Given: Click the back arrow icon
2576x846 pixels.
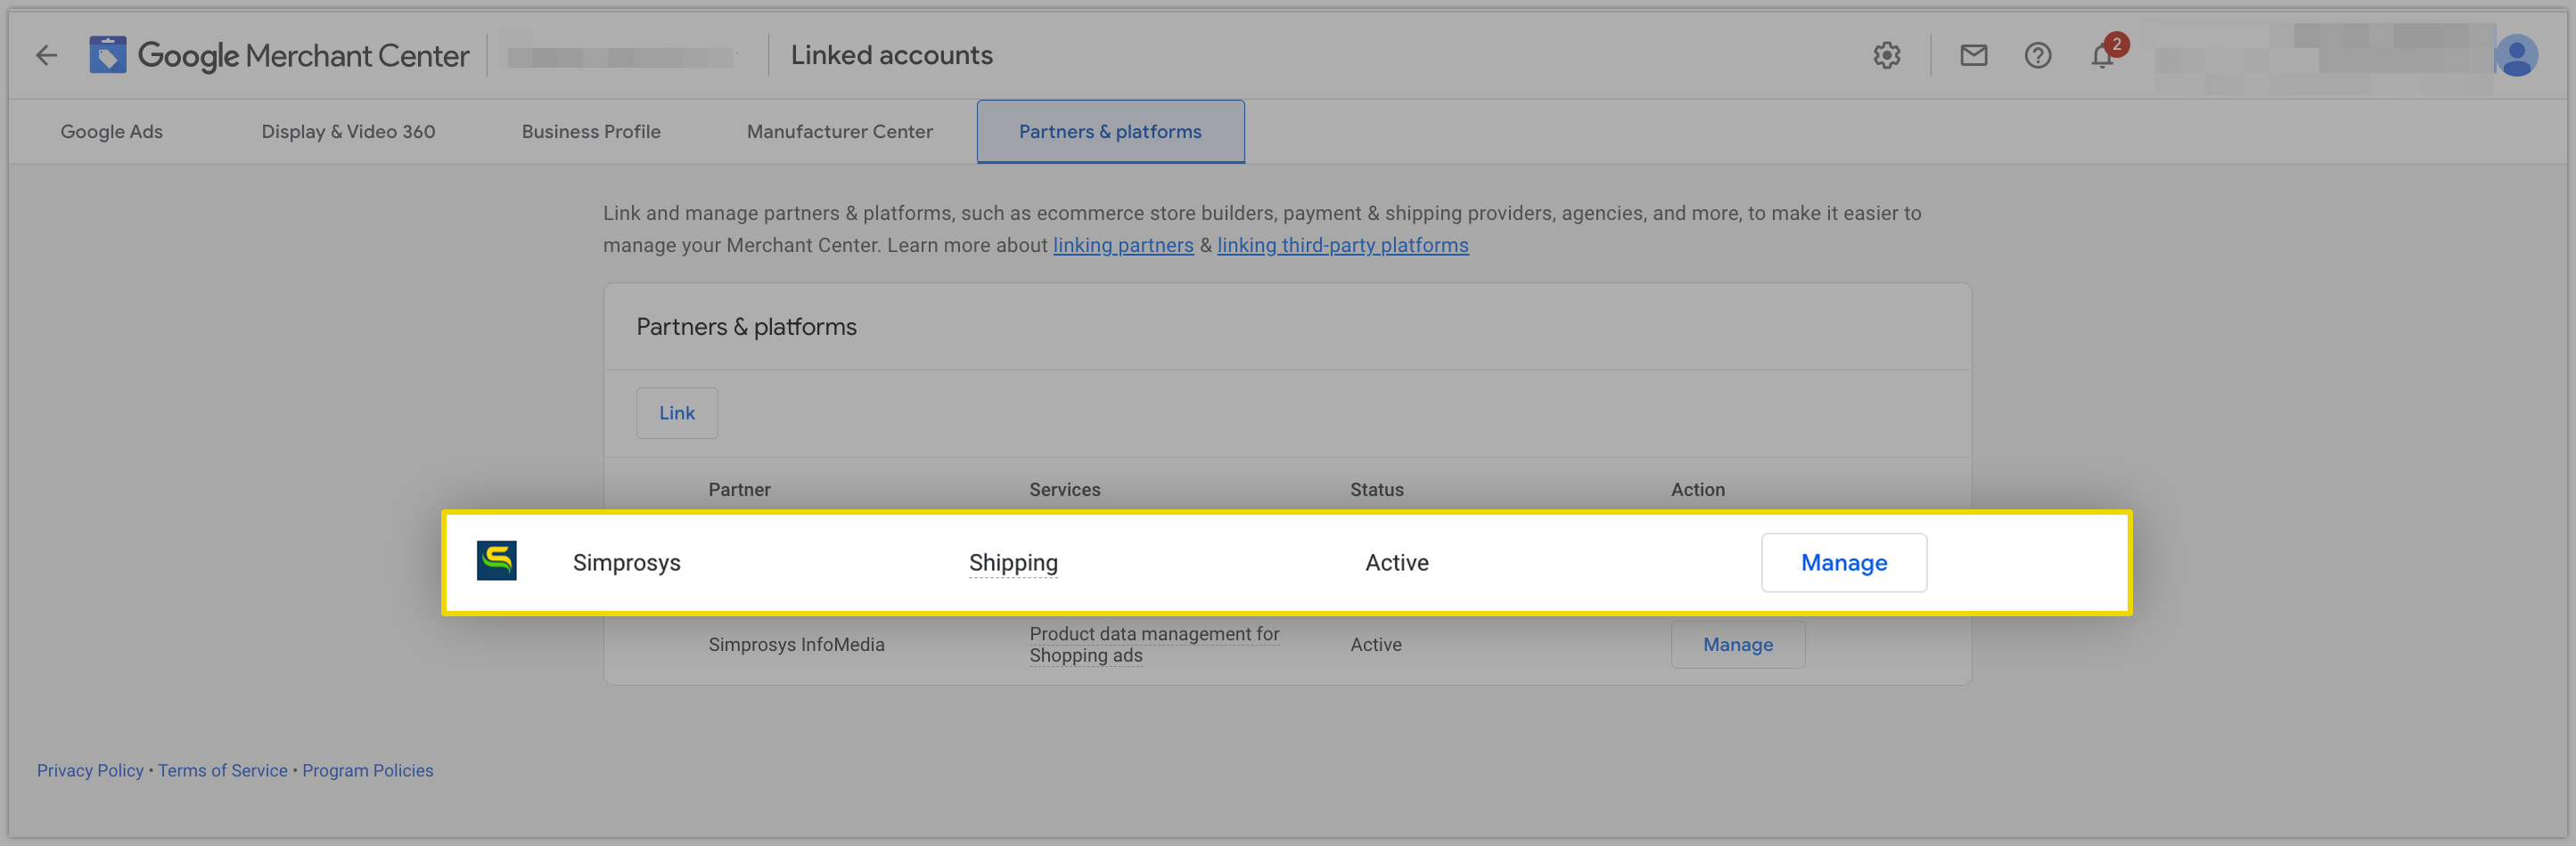Looking at the screenshot, I should 46,56.
